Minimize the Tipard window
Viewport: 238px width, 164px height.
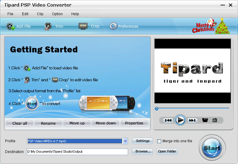point(223,5)
